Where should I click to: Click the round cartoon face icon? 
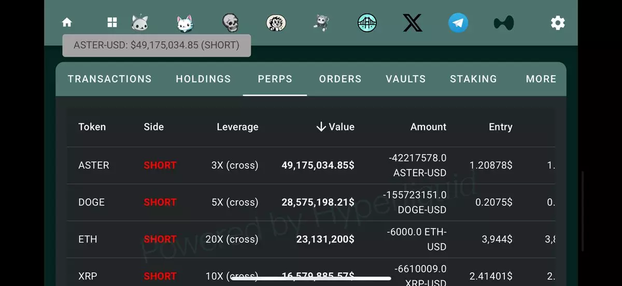point(275,22)
